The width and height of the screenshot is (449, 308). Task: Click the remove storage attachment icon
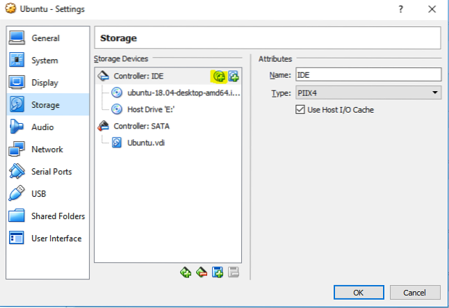pyautogui.click(x=233, y=273)
